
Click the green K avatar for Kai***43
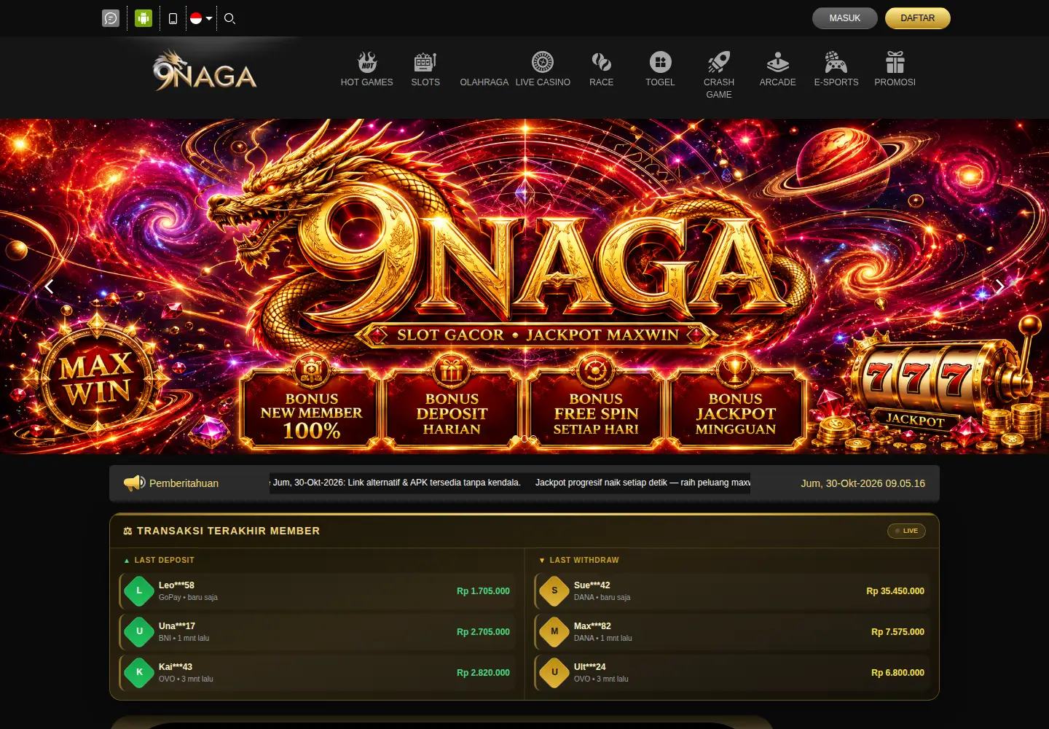pos(139,672)
